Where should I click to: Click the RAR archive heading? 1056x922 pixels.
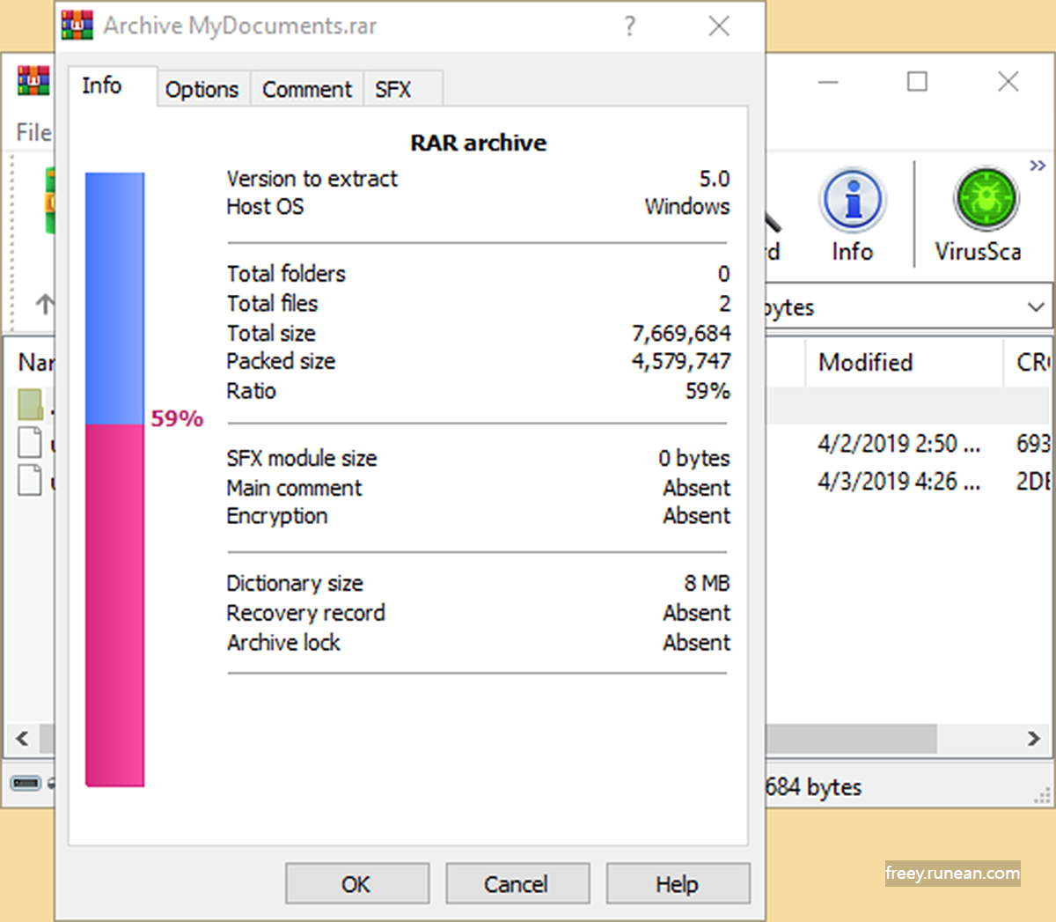pos(478,143)
